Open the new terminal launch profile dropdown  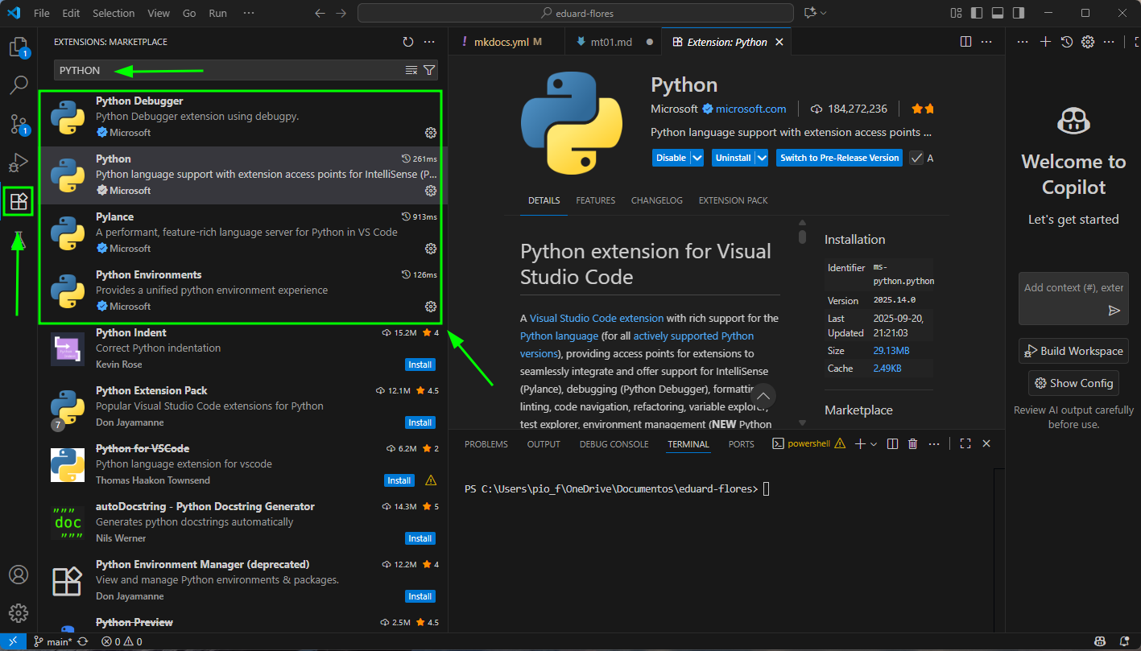click(x=874, y=443)
